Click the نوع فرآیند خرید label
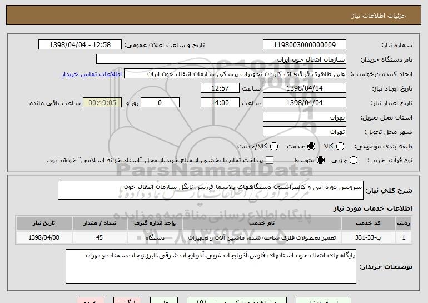The height and width of the screenshot is (303, 428). point(390,161)
